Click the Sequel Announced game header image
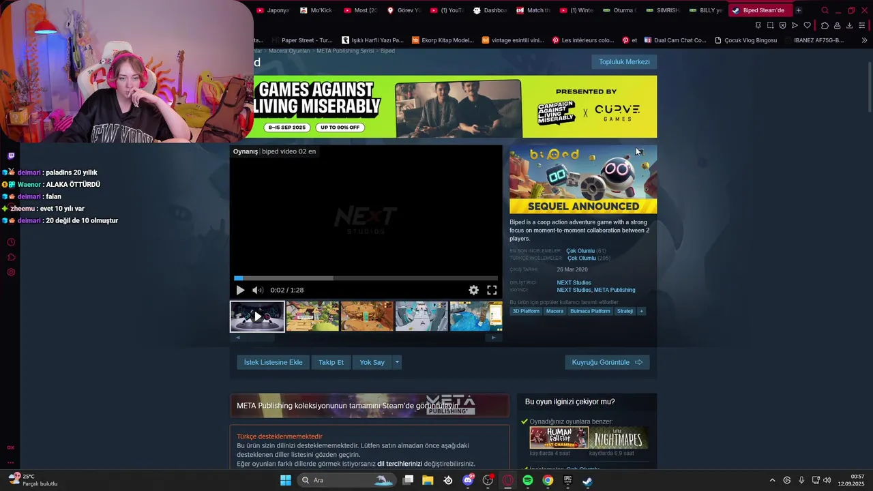The width and height of the screenshot is (873, 491). 583,179
